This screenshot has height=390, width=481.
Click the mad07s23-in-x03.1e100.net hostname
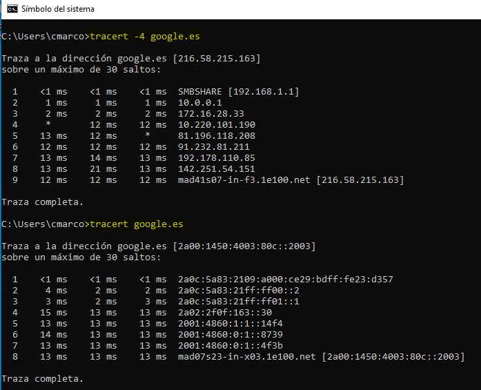[x=248, y=357]
